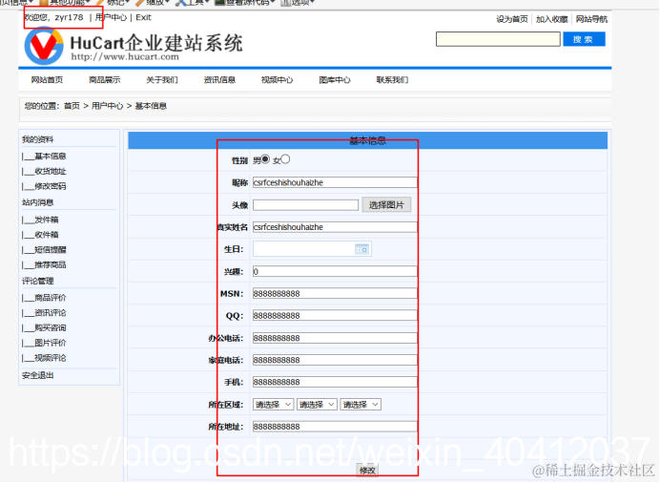Focus the 所在地址 input field

point(335,427)
